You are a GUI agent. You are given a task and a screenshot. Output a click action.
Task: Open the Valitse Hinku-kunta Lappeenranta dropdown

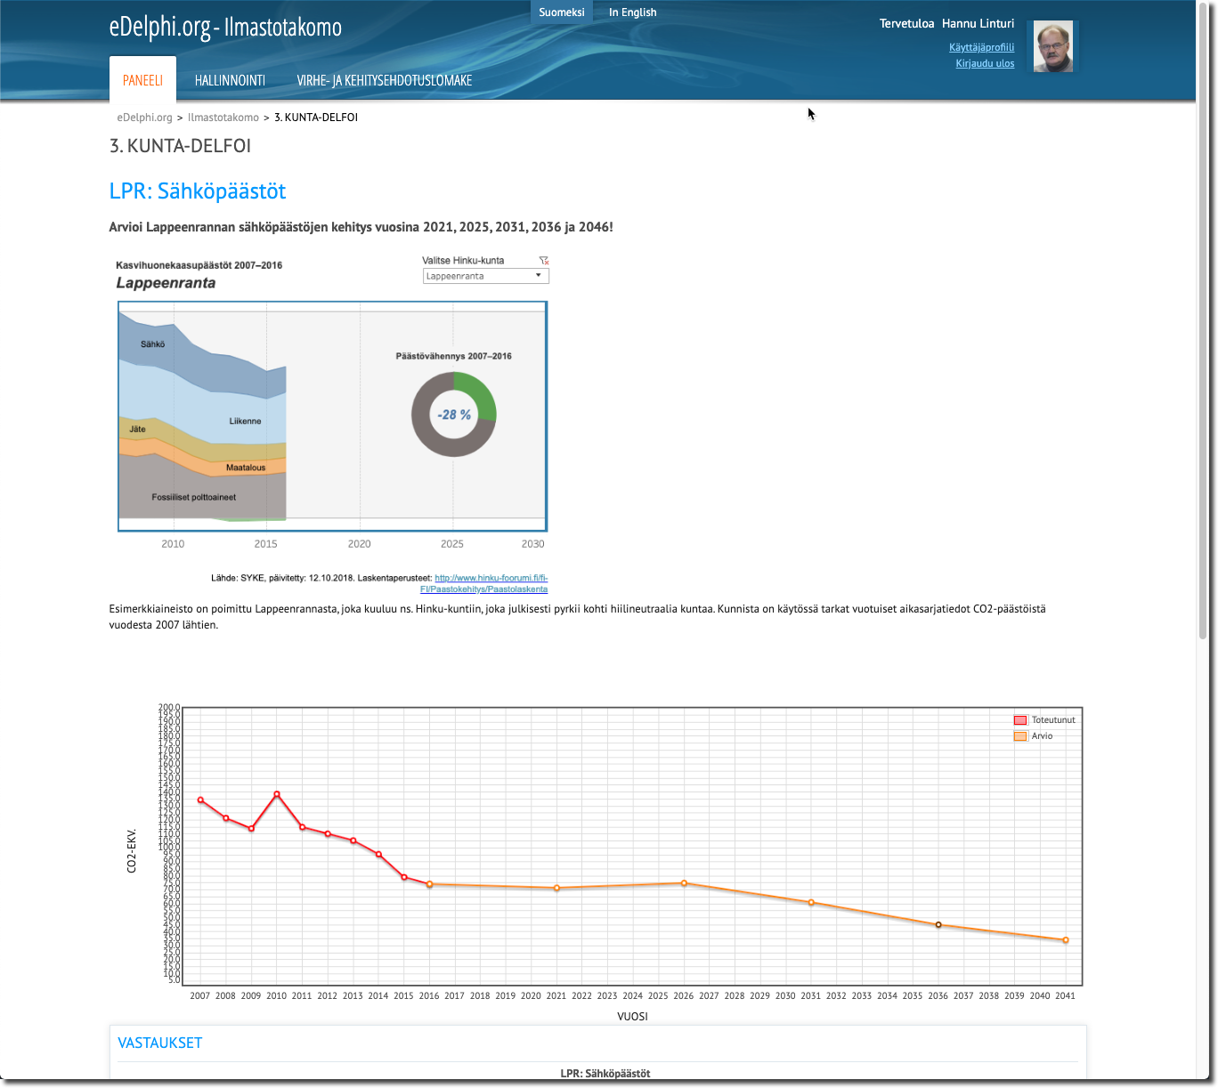pyautogui.click(x=485, y=276)
